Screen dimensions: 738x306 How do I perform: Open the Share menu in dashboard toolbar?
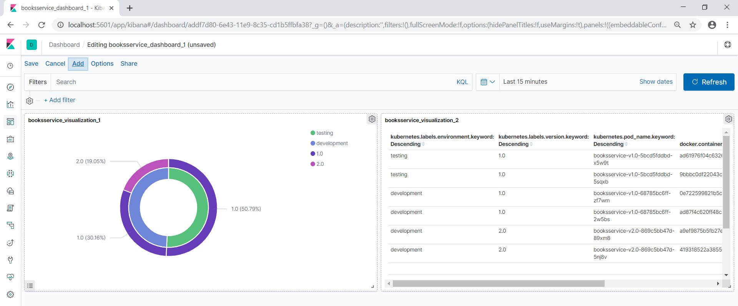click(129, 64)
